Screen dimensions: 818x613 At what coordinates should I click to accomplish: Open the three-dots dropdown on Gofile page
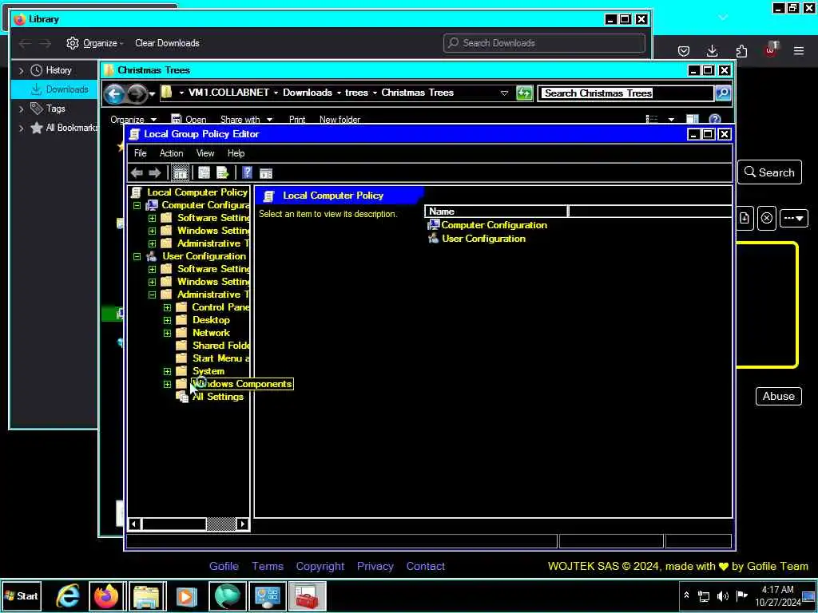(793, 218)
